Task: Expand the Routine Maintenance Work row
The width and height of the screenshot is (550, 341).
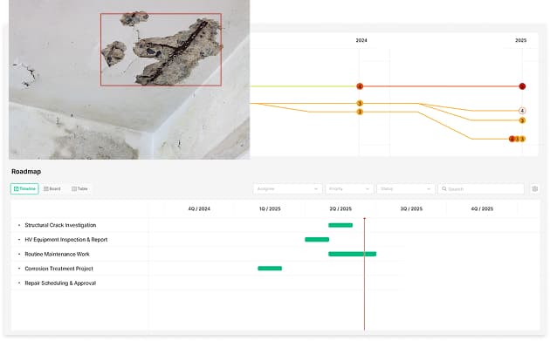Action: pyautogui.click(x=19, y=254)
